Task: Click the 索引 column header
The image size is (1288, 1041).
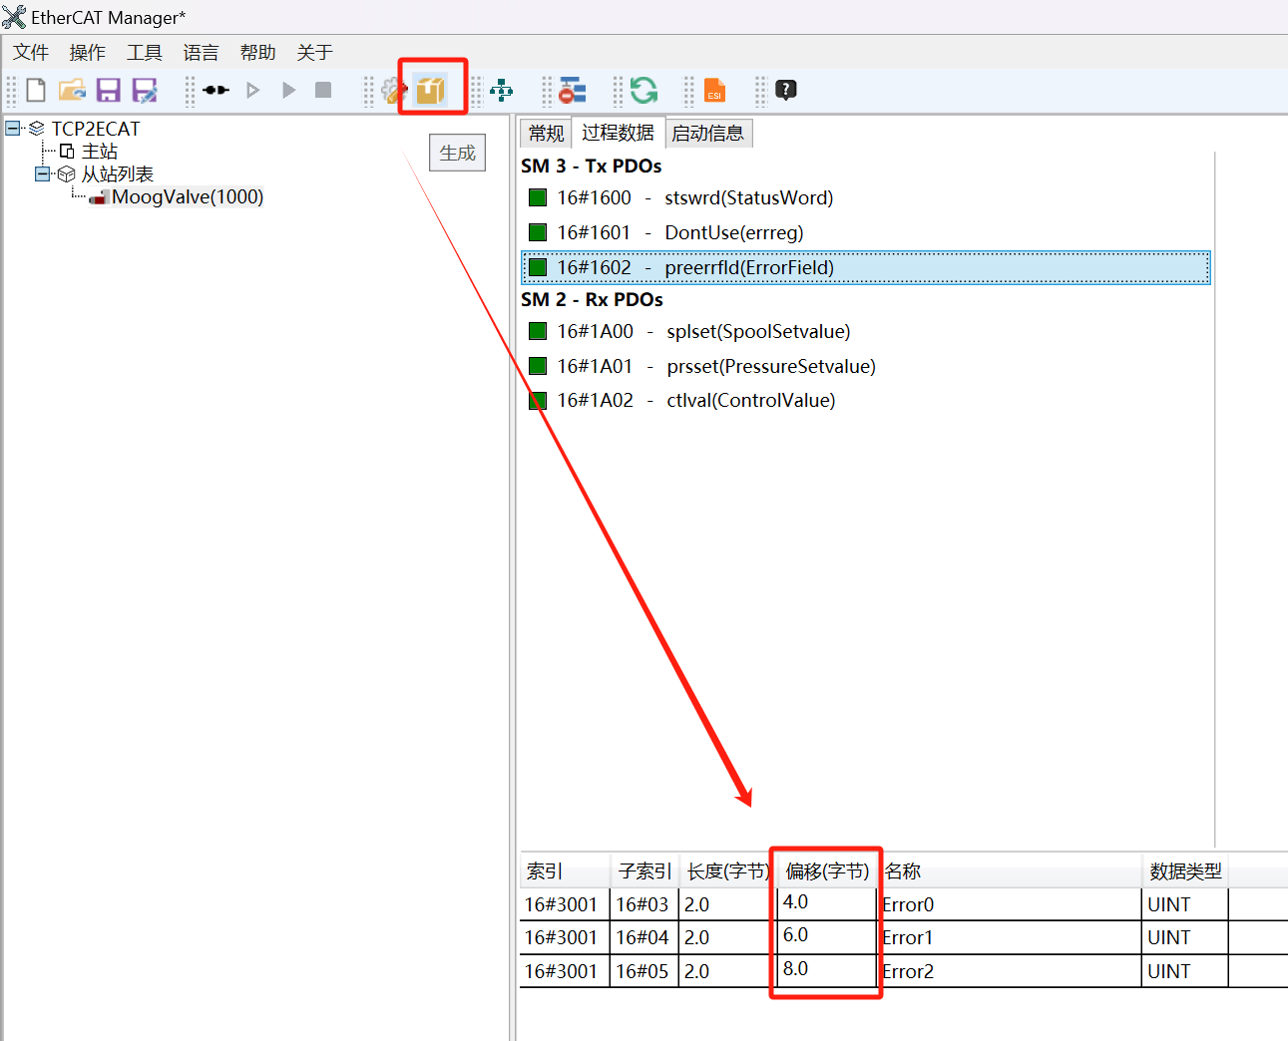Action: click(565, 870)
